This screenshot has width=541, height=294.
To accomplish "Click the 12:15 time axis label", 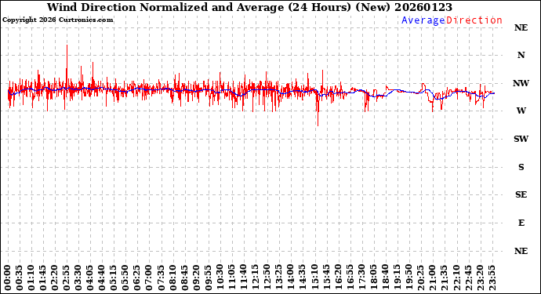I will [256, 278].
